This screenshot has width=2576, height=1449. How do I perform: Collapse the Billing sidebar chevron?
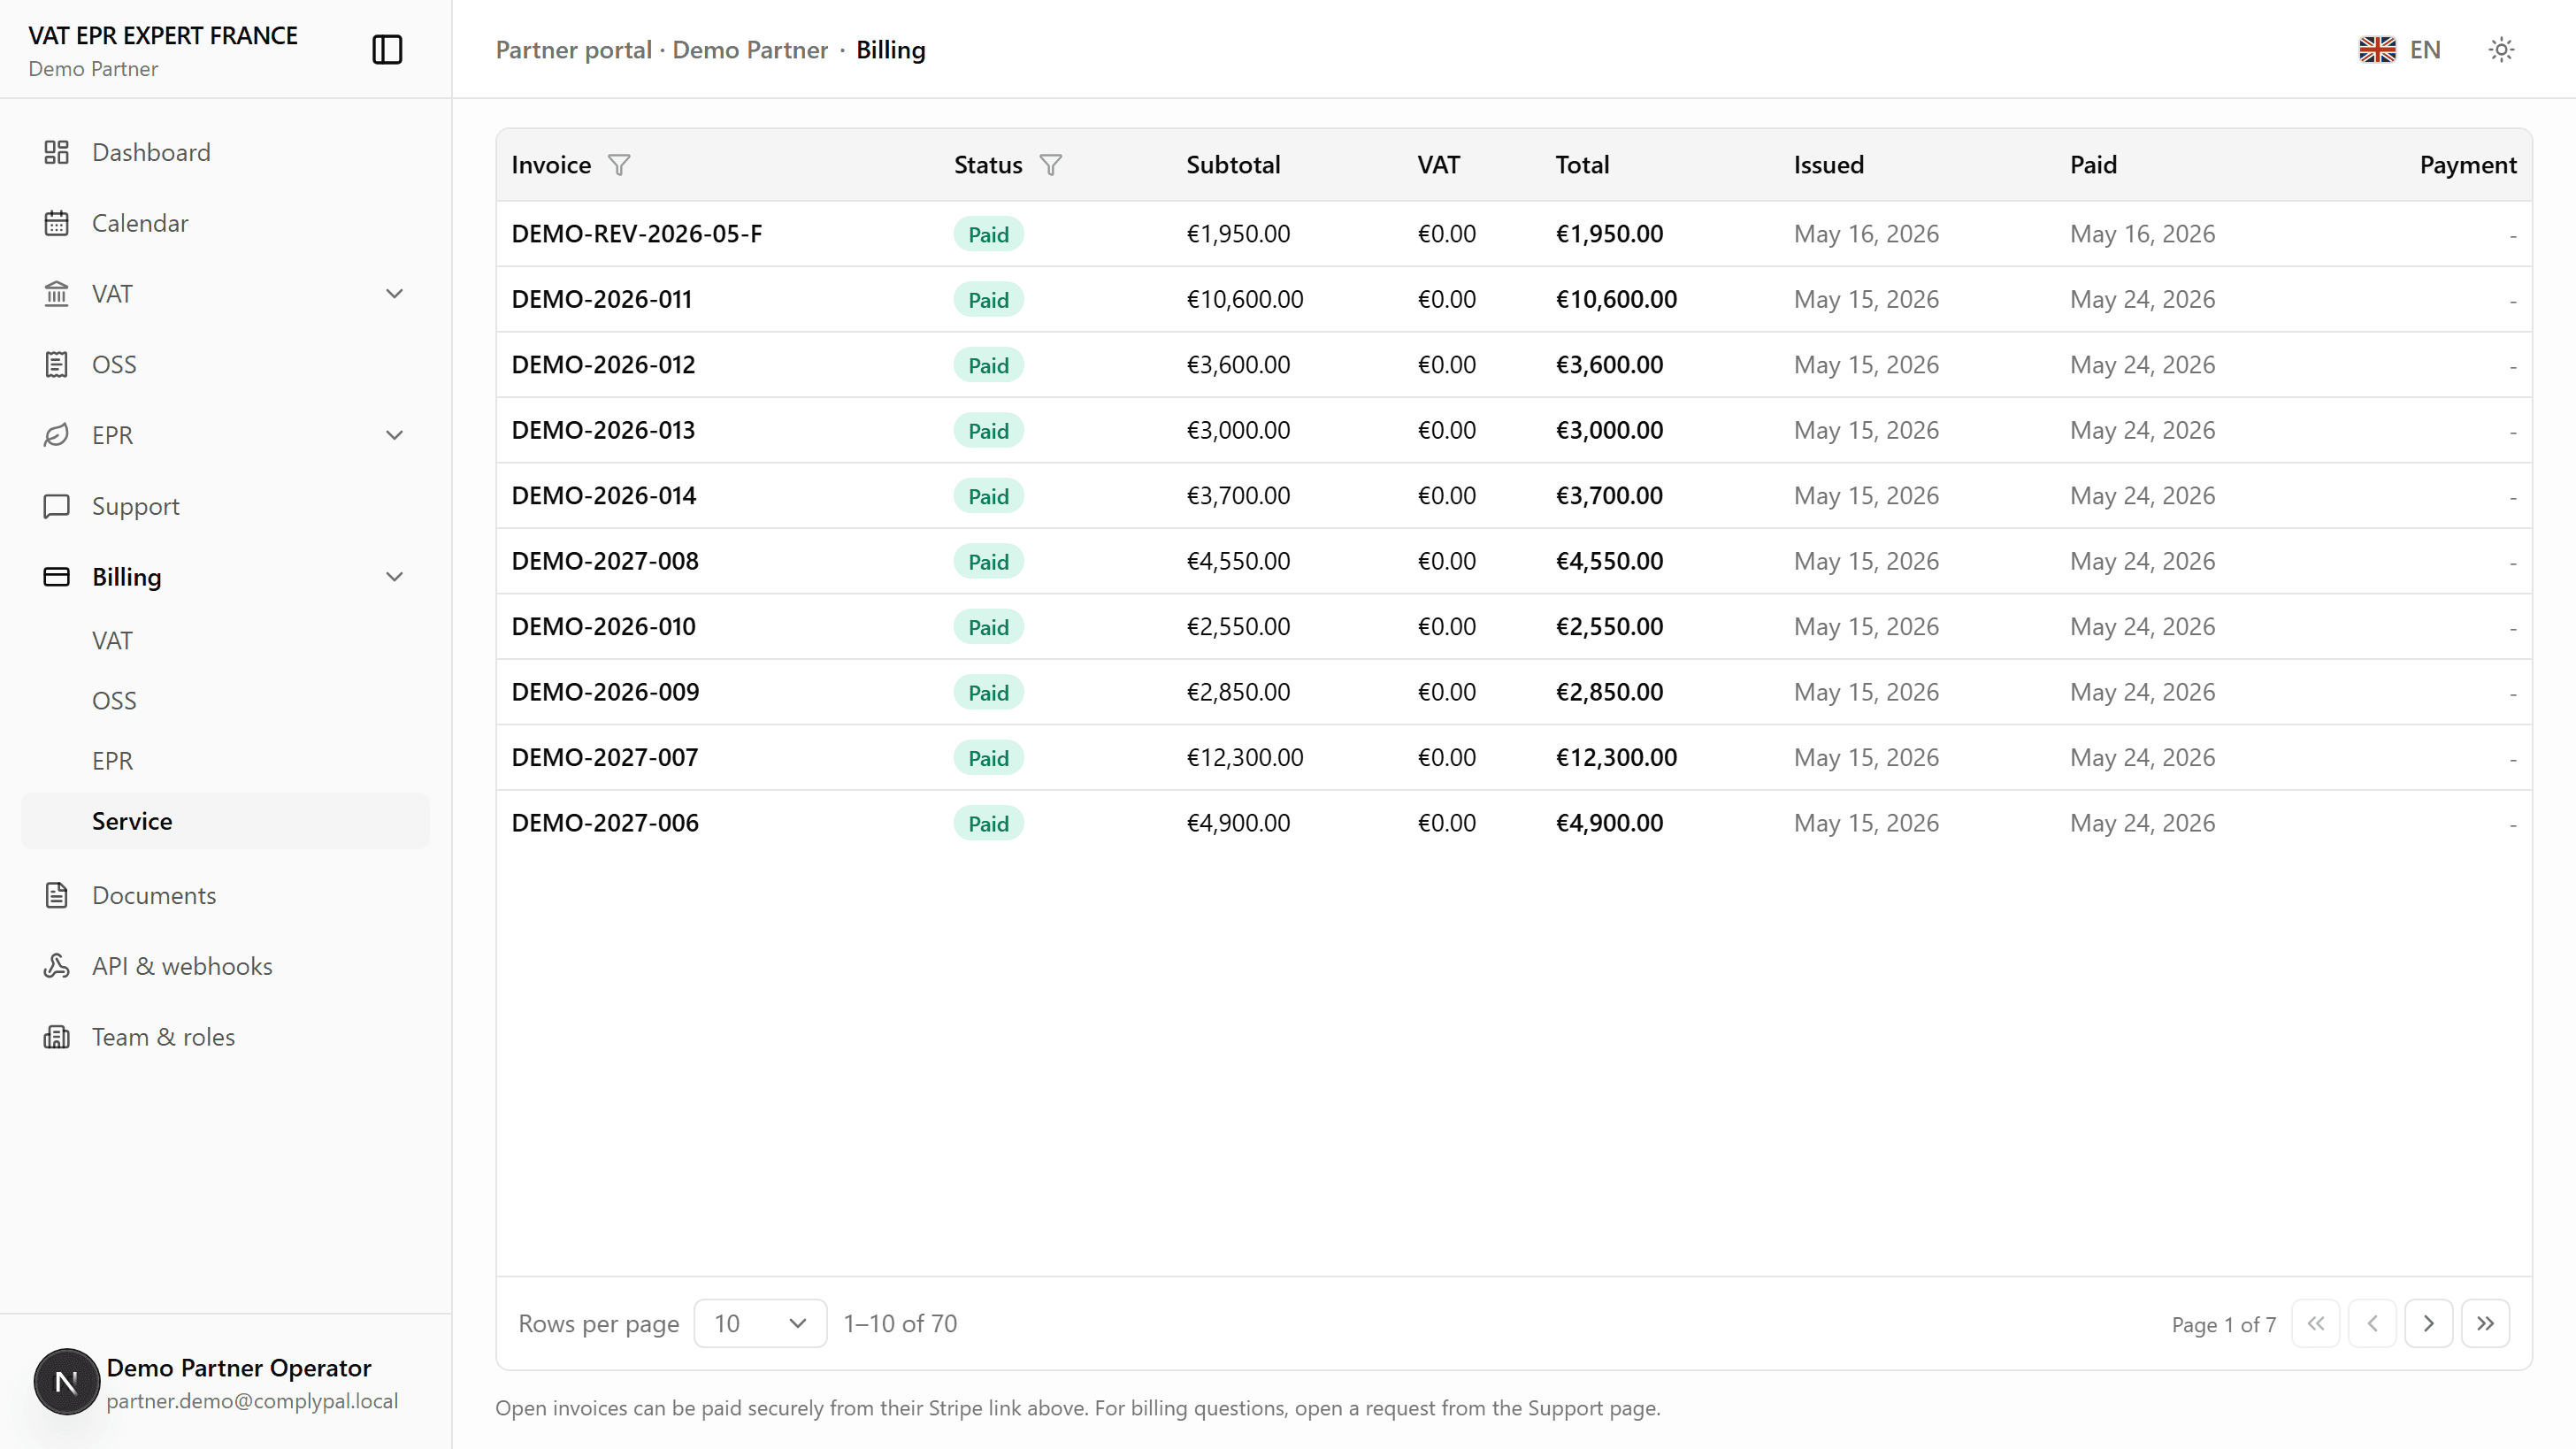pos(394,577)
